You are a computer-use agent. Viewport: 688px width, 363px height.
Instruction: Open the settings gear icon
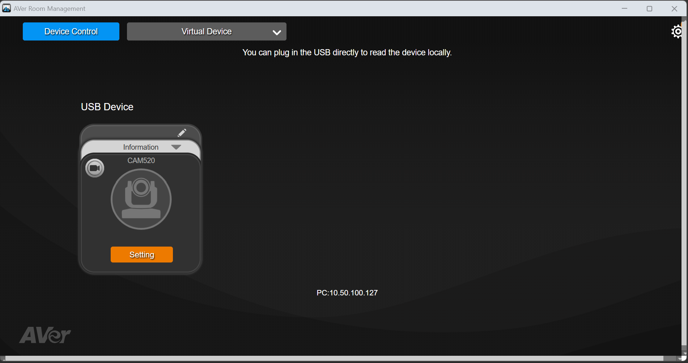676,32
